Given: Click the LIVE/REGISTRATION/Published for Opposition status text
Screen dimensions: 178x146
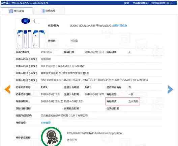Looking at the screenshot, I should pos(94,133).
